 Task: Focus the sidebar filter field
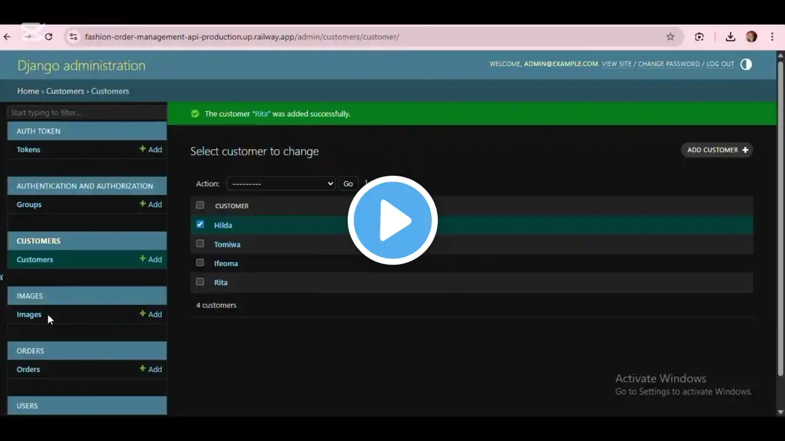86,113
